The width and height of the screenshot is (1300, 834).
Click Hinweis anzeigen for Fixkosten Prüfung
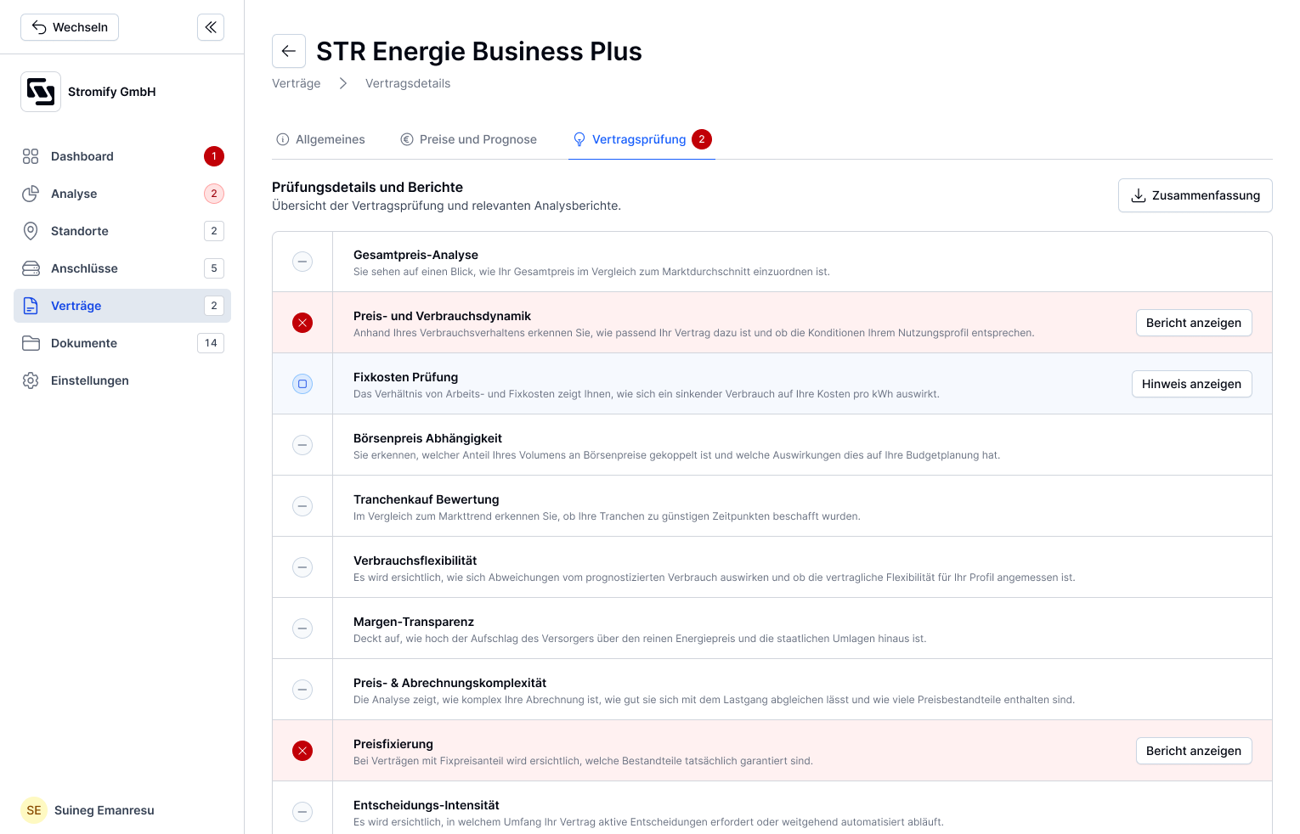(1191, 384)
